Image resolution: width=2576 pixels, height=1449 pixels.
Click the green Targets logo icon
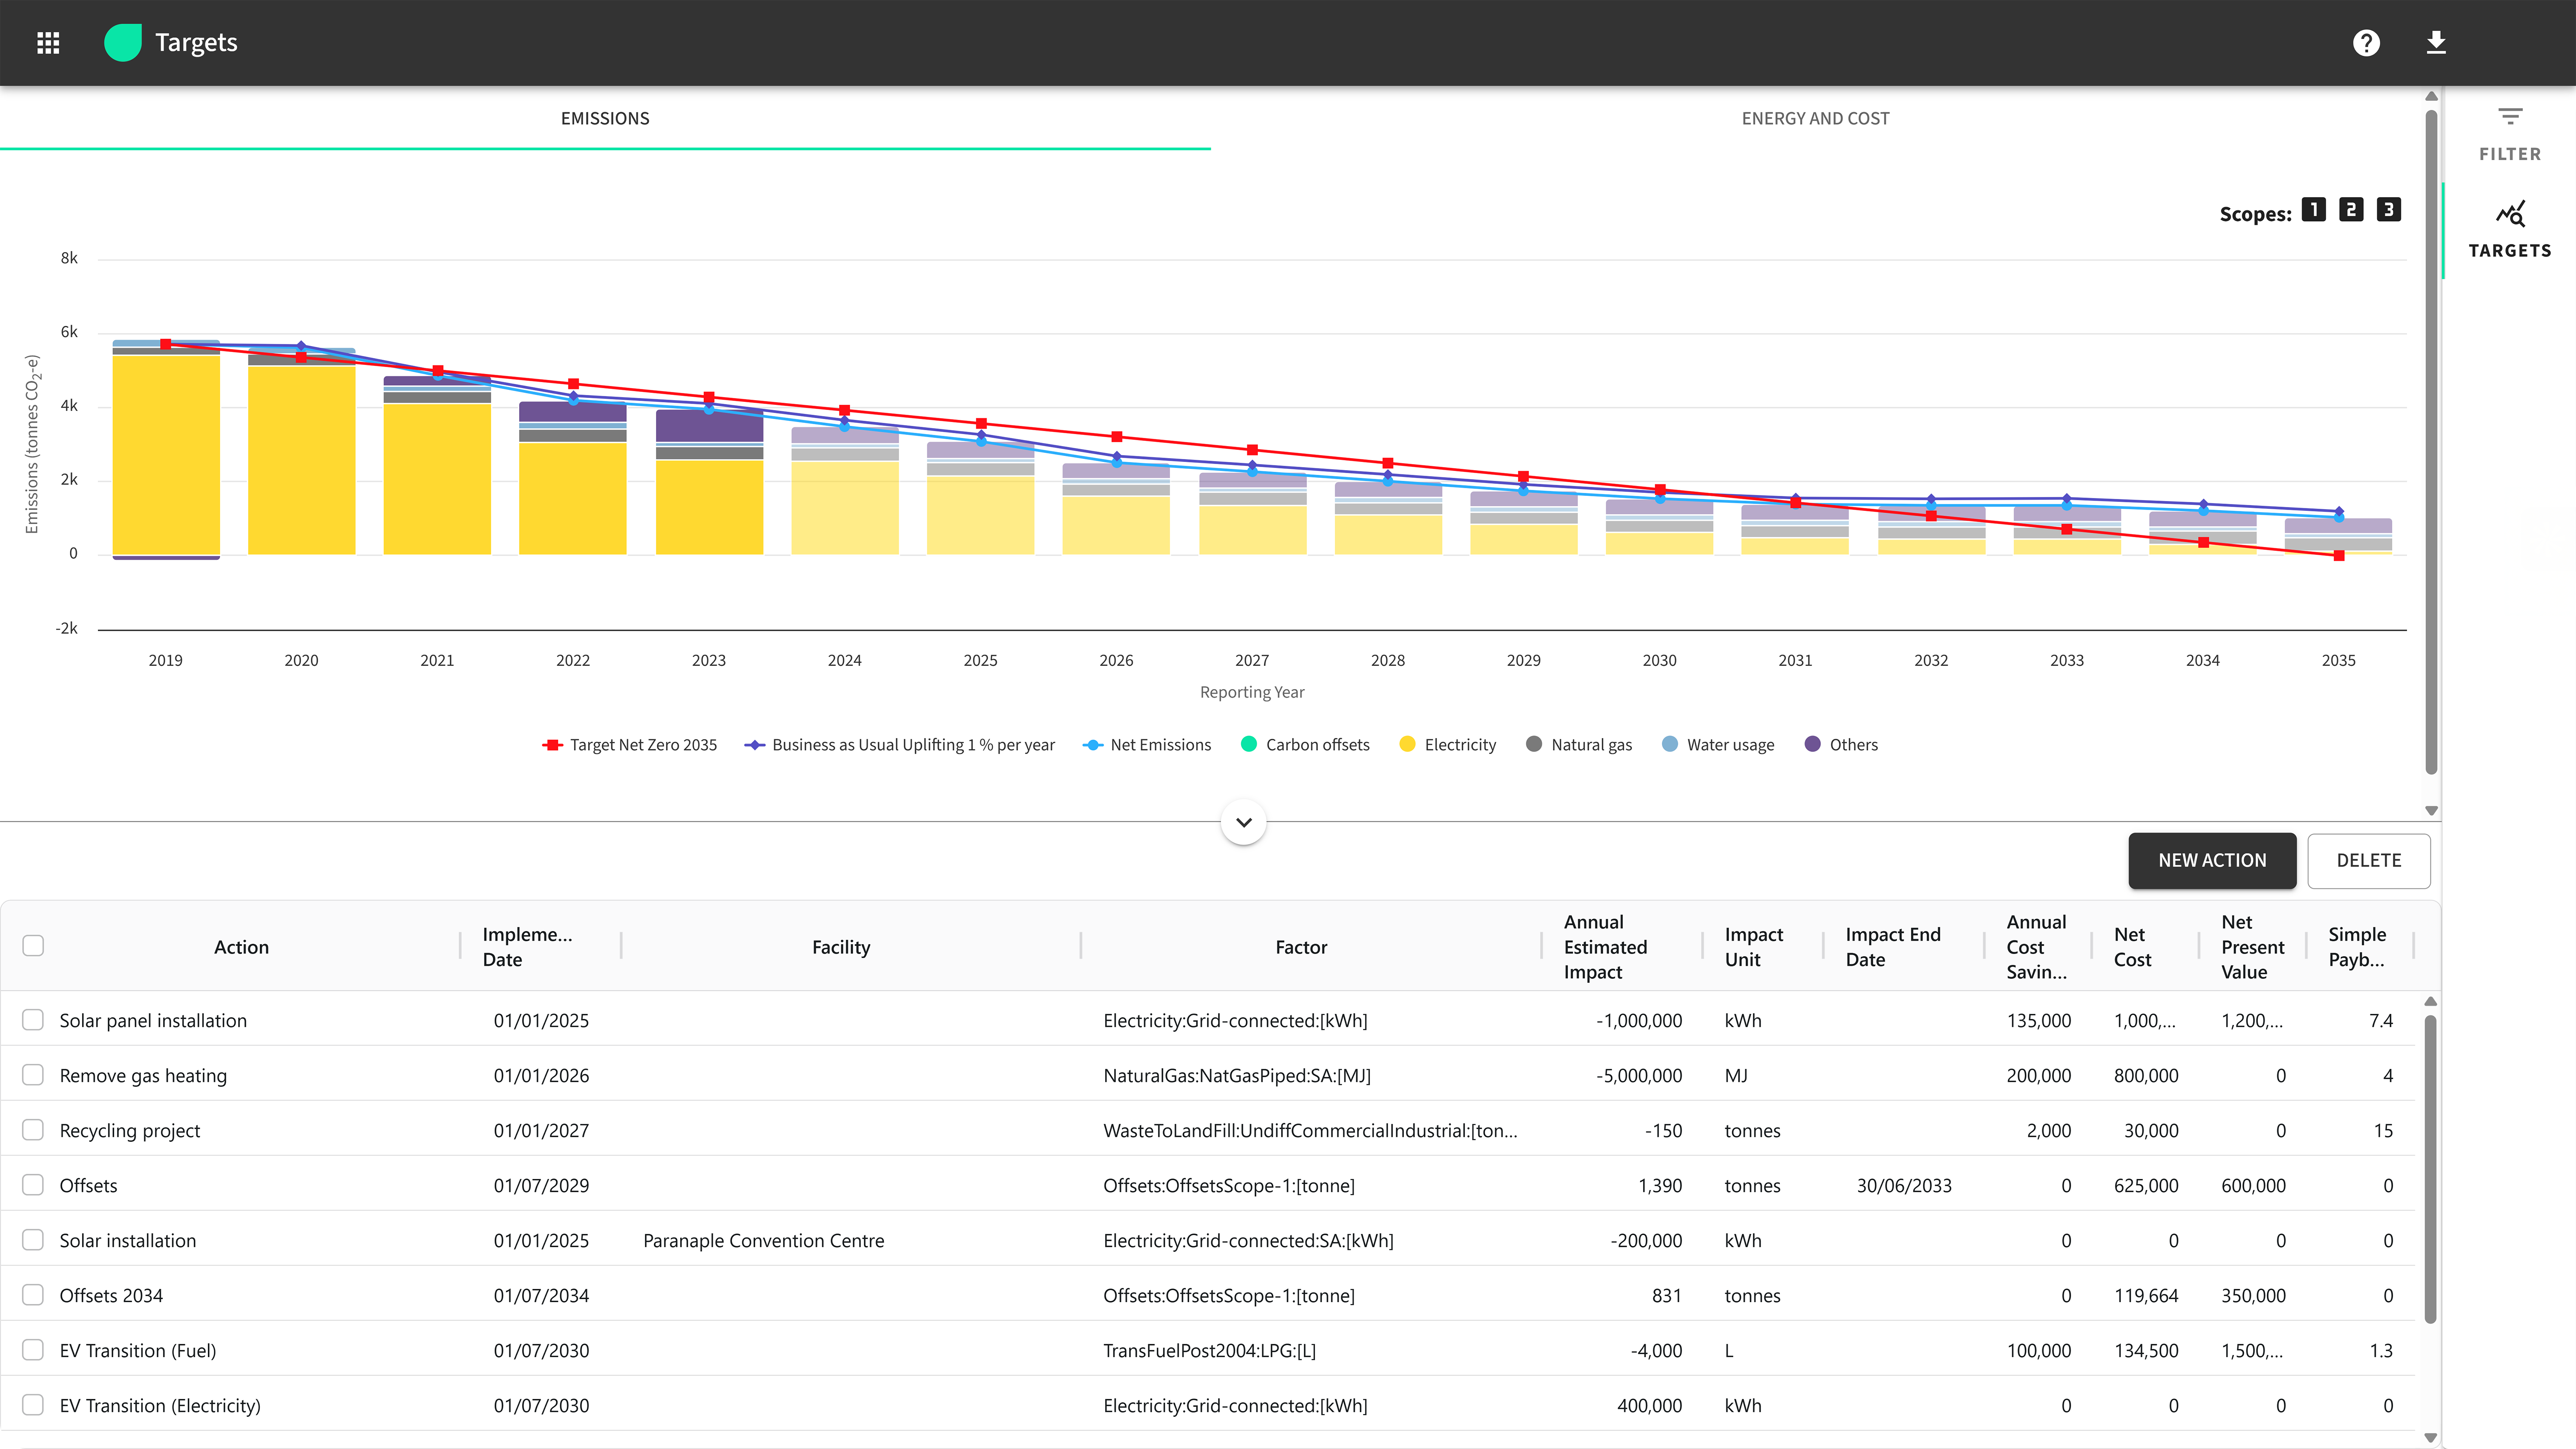[123, 42]
